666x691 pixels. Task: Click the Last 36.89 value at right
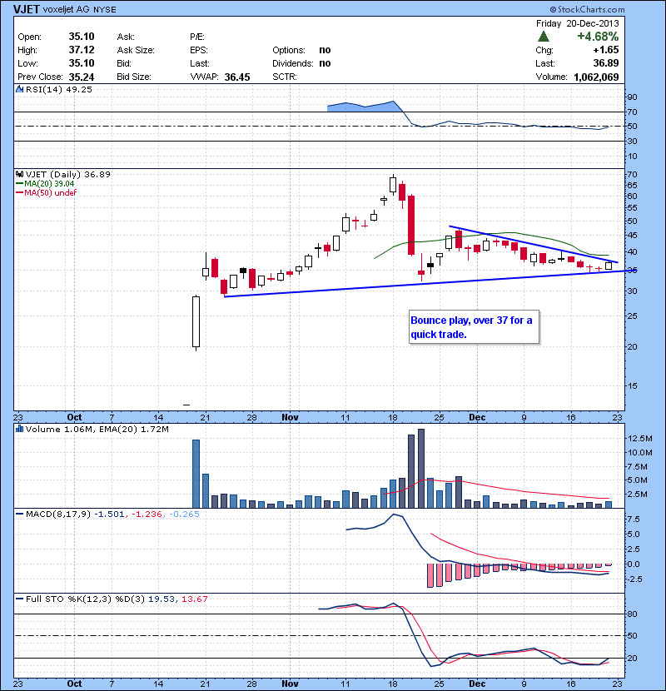pos(606,63)
